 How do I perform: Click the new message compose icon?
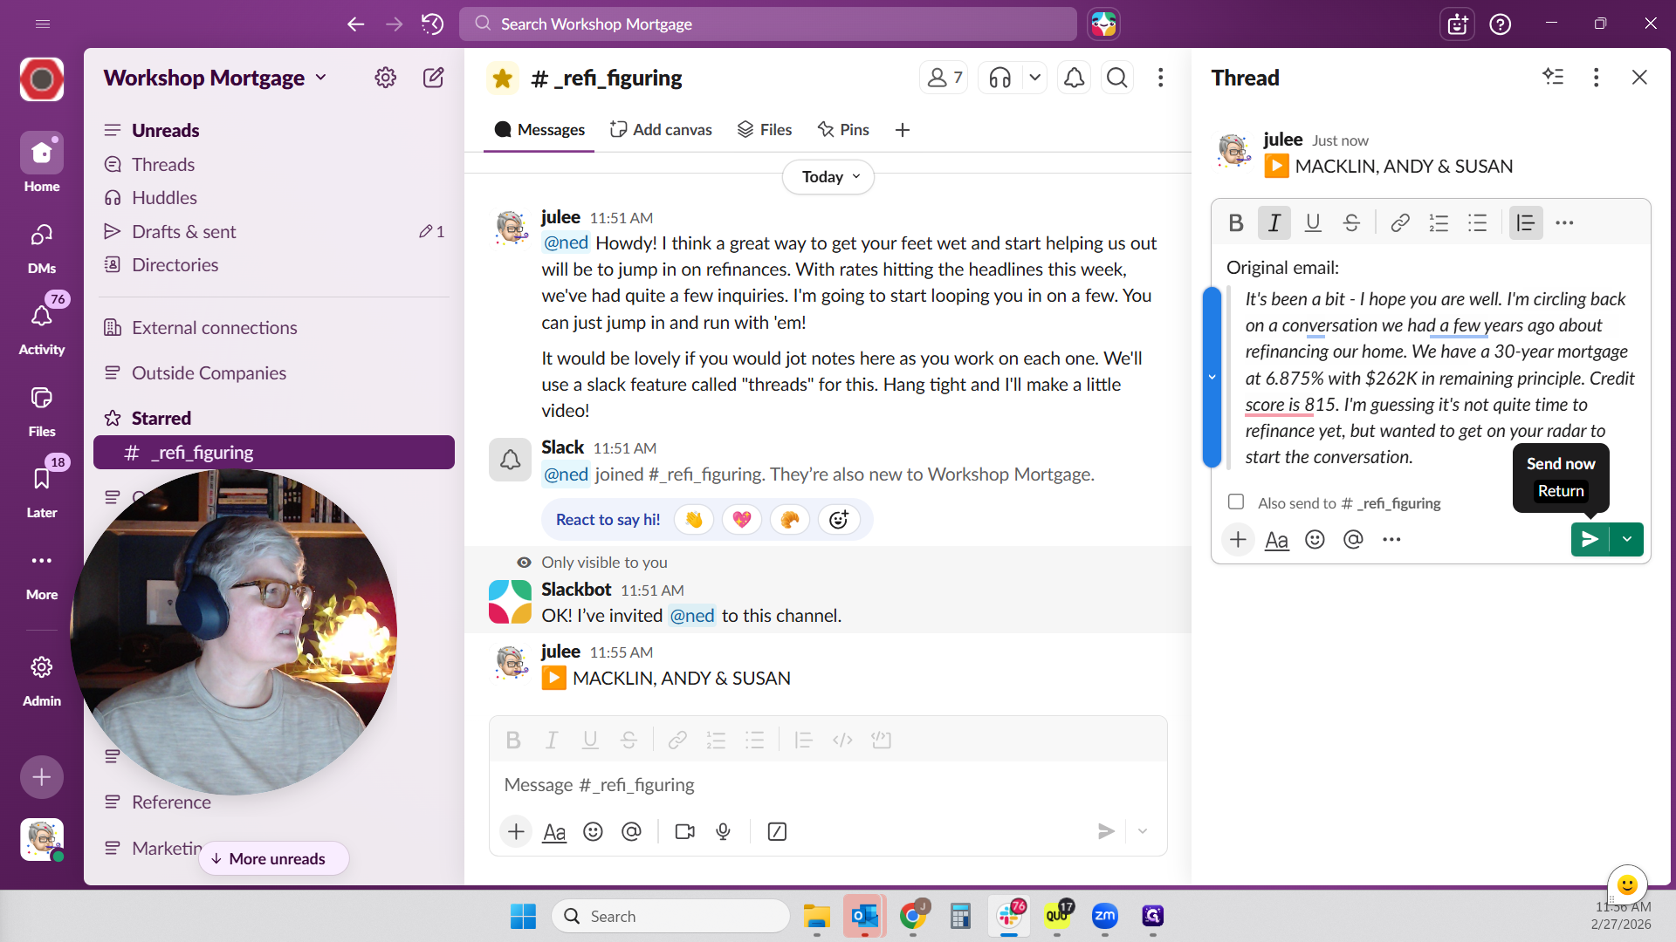coord(433,78)
